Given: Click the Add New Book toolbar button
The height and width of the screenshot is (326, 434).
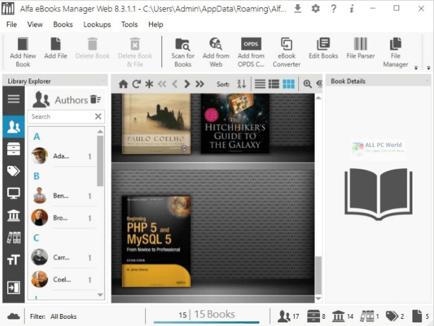Looking at the screenshot, I should [x=23, y=52].
